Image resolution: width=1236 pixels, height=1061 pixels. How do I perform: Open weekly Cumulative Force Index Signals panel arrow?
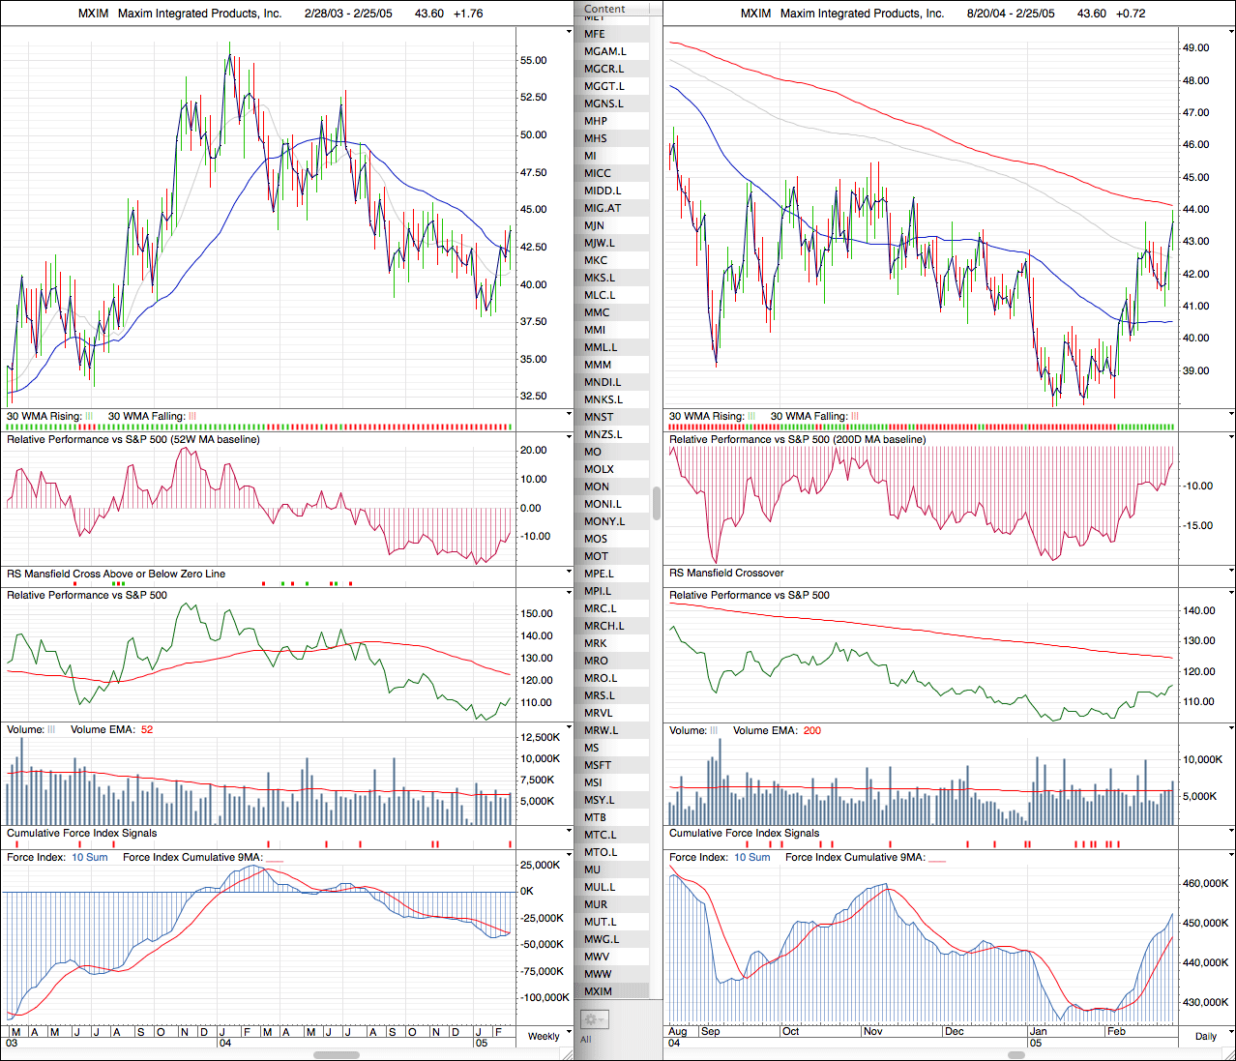pyautogui.click(x=569, y=832)
